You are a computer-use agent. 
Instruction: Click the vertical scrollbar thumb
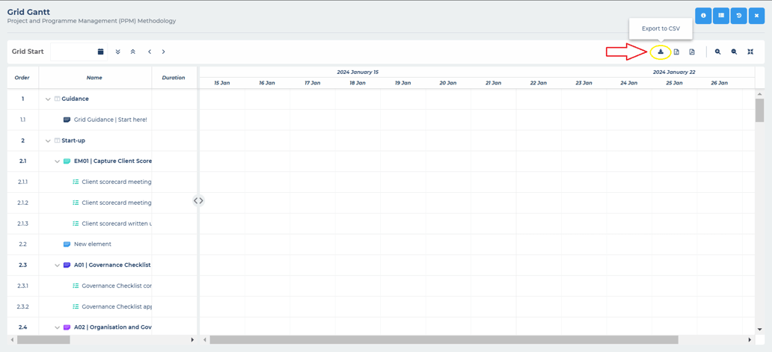coord(759,110)
